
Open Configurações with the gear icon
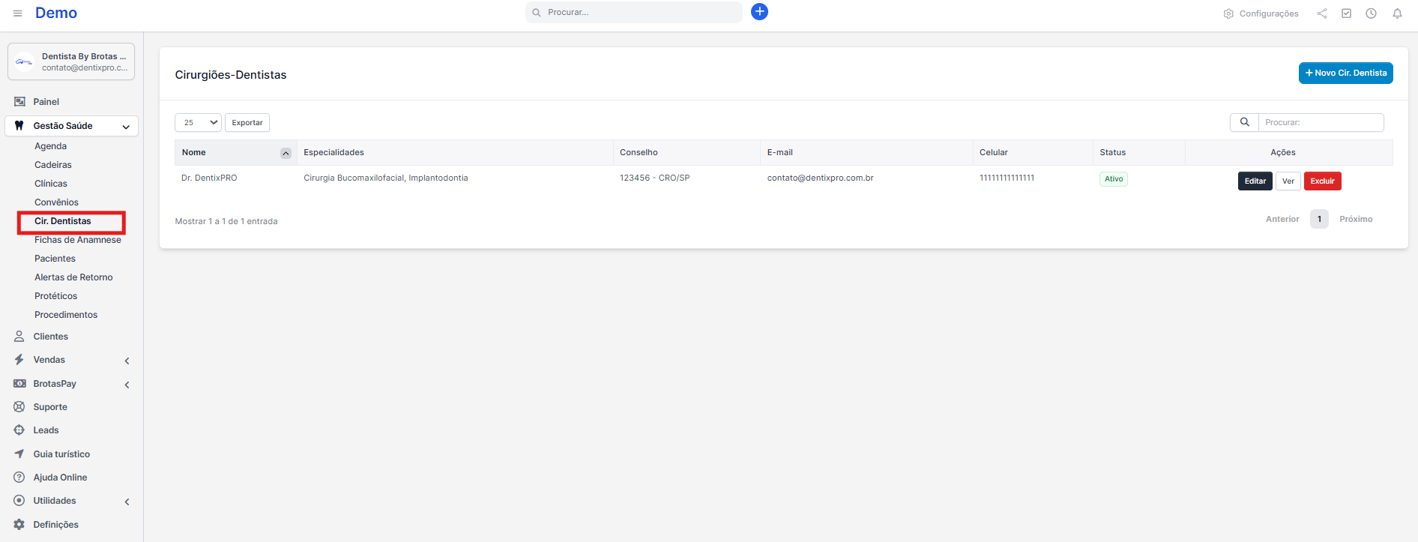coord(1228,13)
